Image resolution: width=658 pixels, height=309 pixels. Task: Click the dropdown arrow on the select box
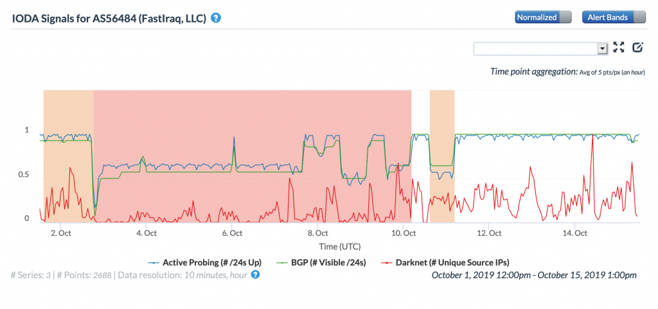point(602,49)
